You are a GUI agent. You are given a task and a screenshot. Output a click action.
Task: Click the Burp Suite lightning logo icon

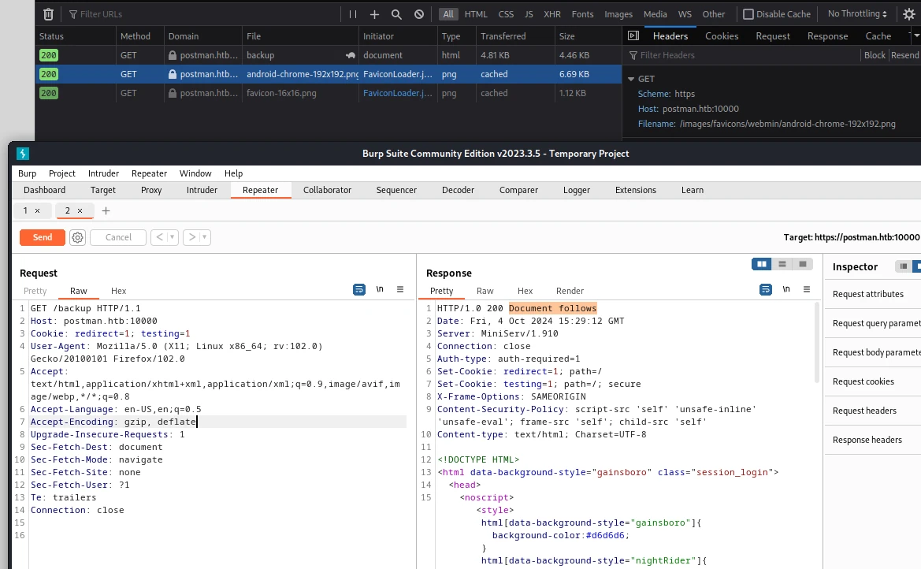click(x=22, y=154)
